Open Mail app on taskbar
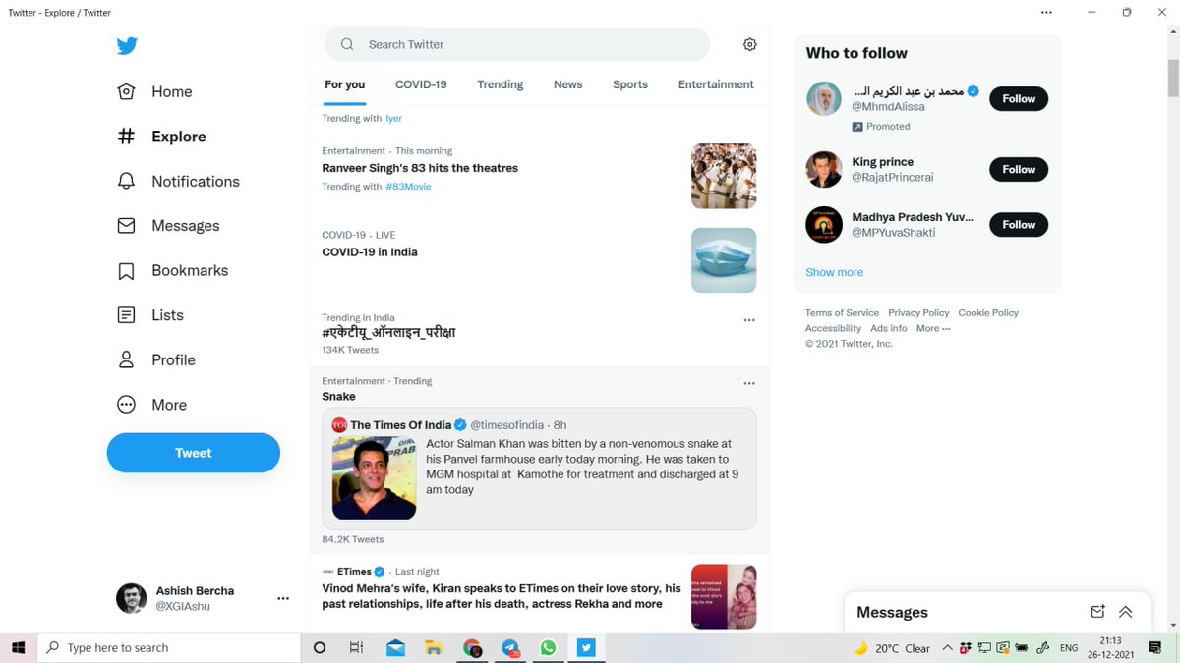Viewport: 1180px width, 663px height. click(395, 648)
